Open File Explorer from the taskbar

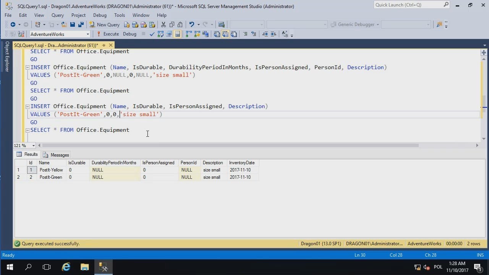coord(84,267)
